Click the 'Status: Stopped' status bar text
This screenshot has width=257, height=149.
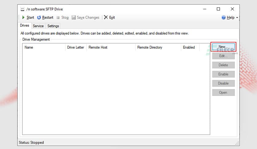point(31,143)
